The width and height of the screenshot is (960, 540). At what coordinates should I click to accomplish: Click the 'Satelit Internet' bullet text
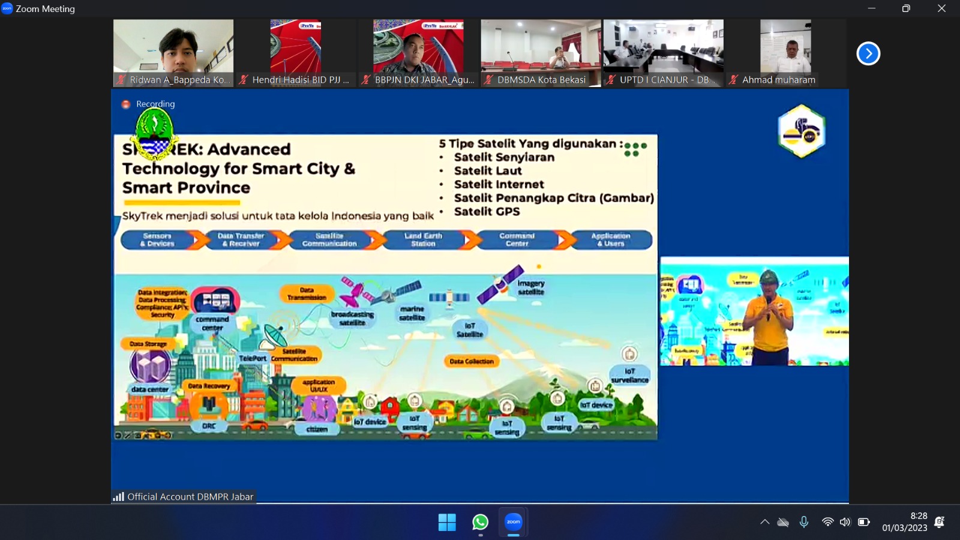click(x=499, y=184)
